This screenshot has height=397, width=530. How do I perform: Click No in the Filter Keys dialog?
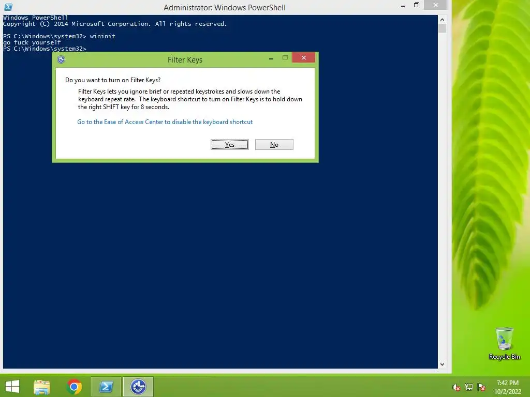pos(274,145)
